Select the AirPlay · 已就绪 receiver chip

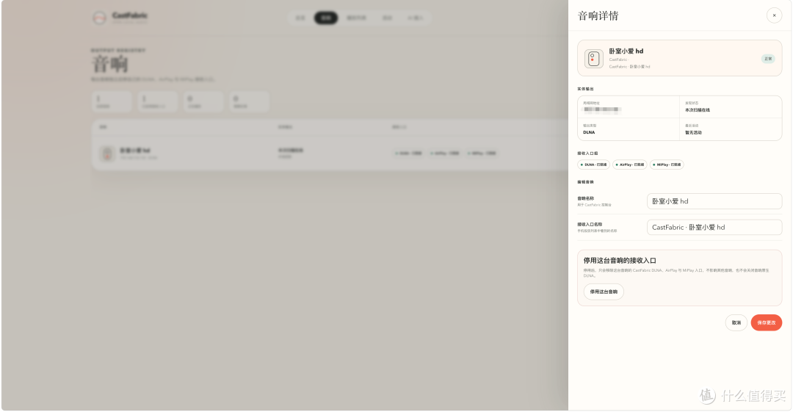click(630, 165)
